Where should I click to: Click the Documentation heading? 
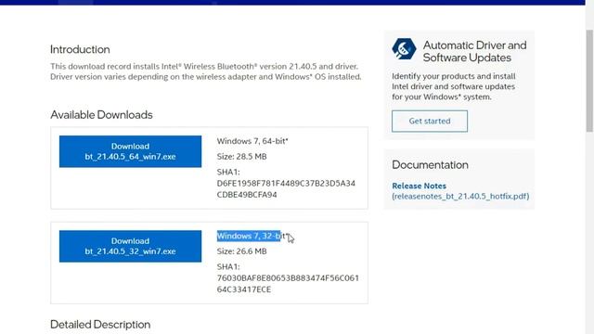[430, 165]
